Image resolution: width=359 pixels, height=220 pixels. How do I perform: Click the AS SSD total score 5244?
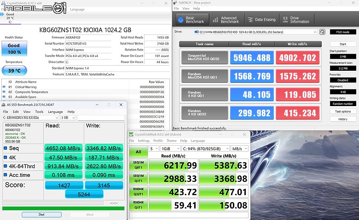point(84,194)
